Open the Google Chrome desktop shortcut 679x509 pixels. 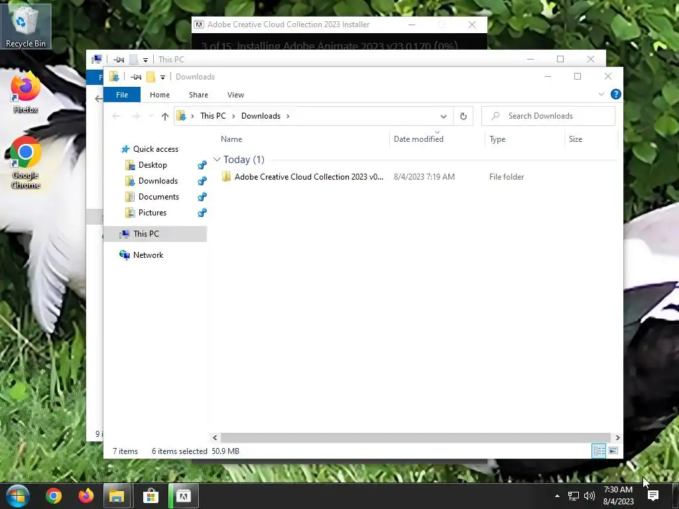(x=26, y=162)
